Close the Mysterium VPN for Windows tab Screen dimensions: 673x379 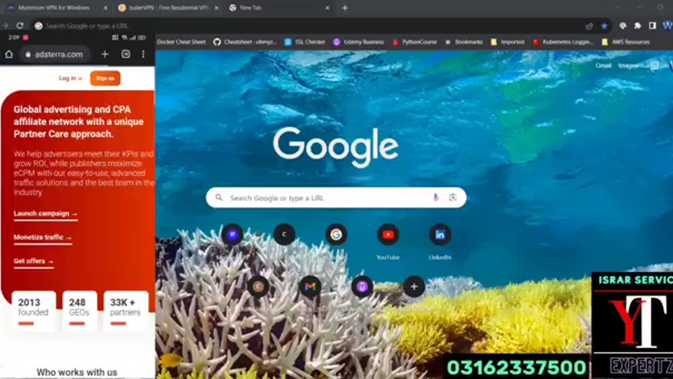[x=105, y=8]
